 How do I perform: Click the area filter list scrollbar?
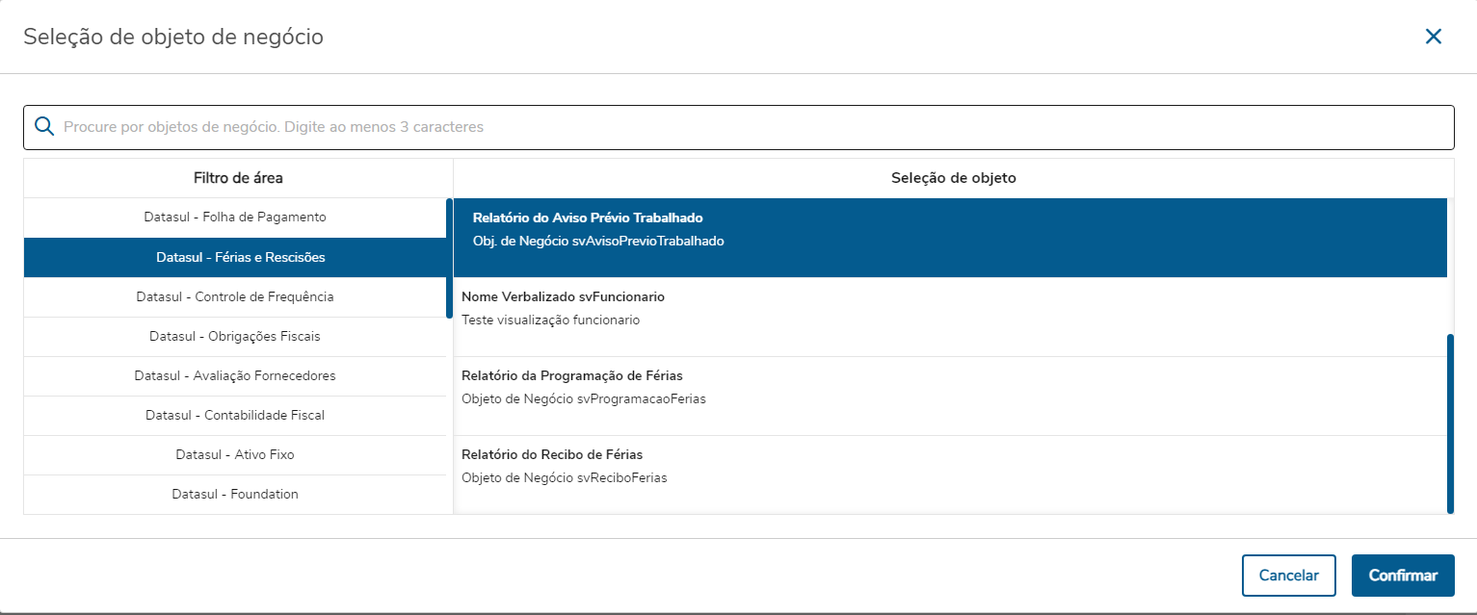449,258
